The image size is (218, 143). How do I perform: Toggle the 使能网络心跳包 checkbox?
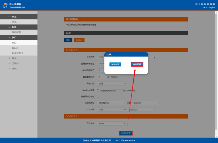[x=98, y=97]
